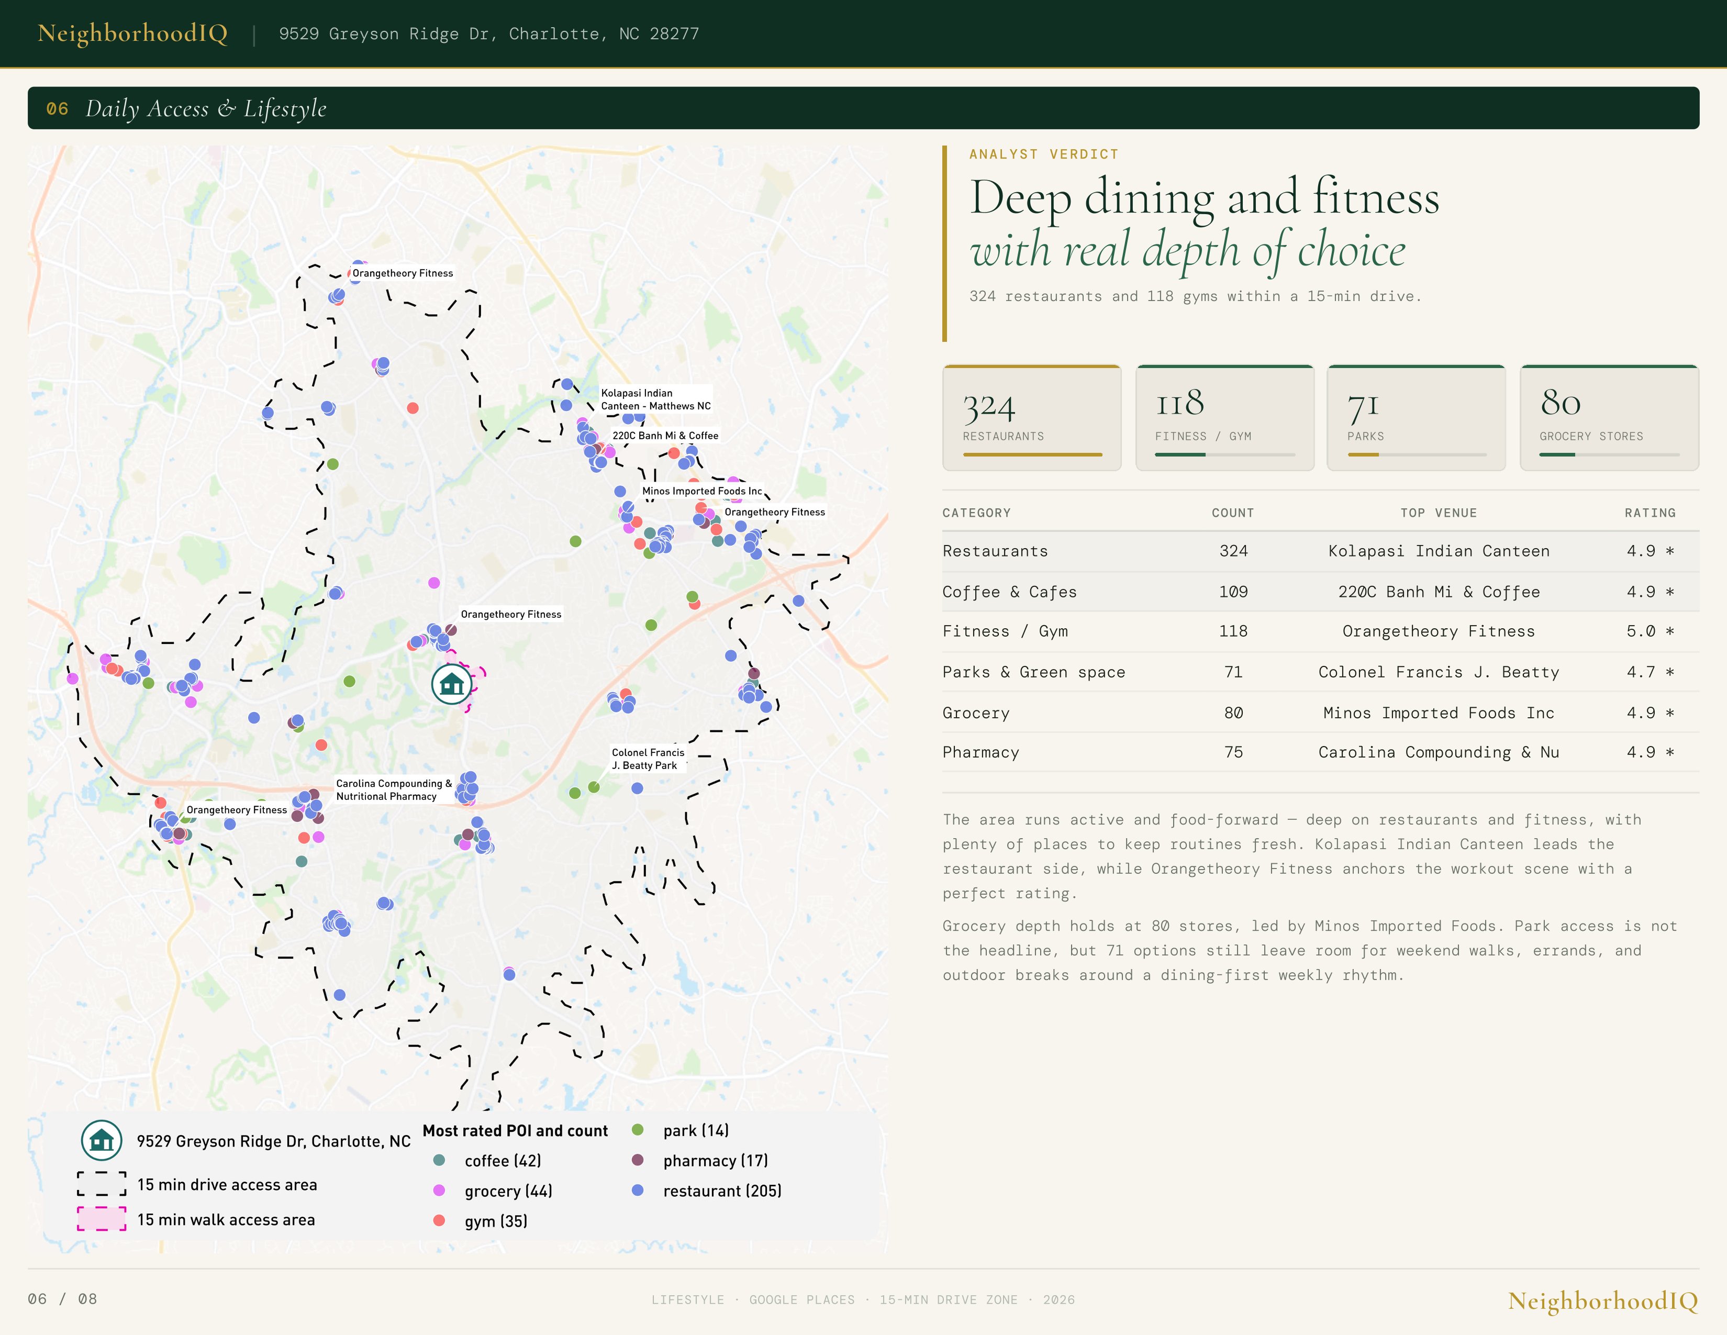
Task: Click the Fitness / Gym card progress bar
Action: 1225,455
